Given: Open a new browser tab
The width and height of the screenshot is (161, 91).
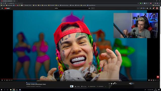Looking at the screenshot, I should 17,1.
